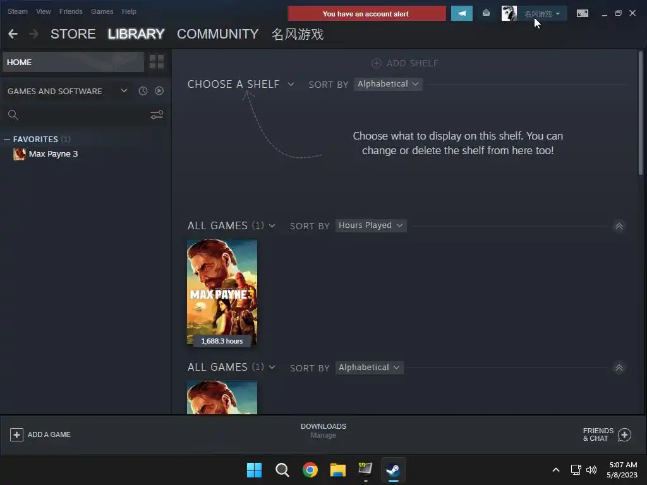The height and width of the screenshot is (485, 647).
Task: Open Friends & Chat plus icon
Action: click(624, 434)
